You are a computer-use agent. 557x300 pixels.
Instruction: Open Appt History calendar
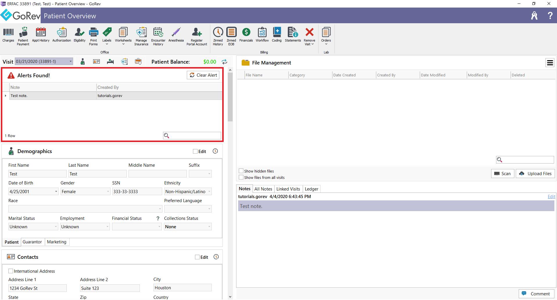point(41,35)
